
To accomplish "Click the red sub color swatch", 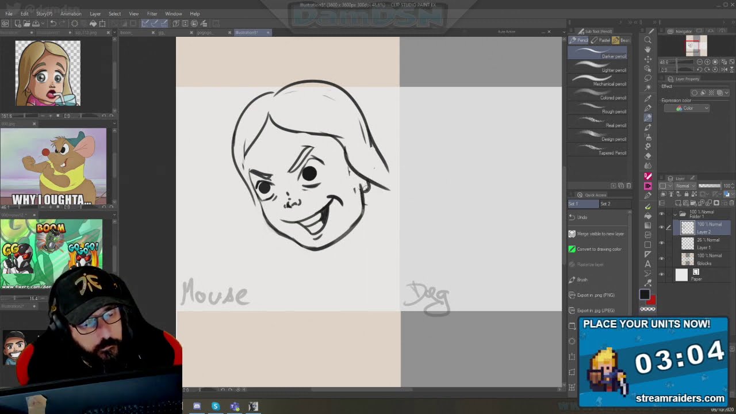I will click(x=651, y=300).
